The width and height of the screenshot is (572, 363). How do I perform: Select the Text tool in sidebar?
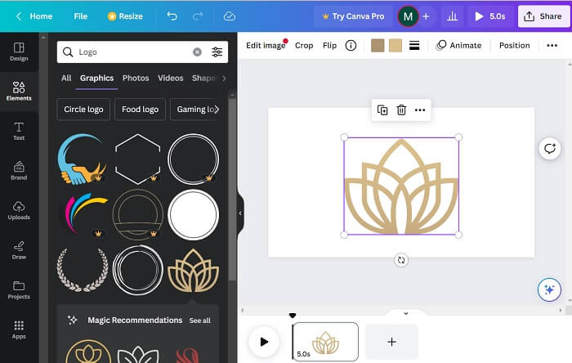[x=19, y=132]
